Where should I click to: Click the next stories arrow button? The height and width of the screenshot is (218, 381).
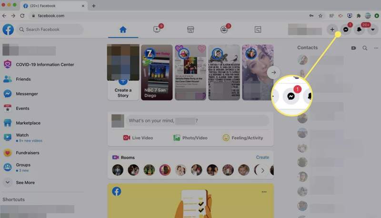point(273,72)
